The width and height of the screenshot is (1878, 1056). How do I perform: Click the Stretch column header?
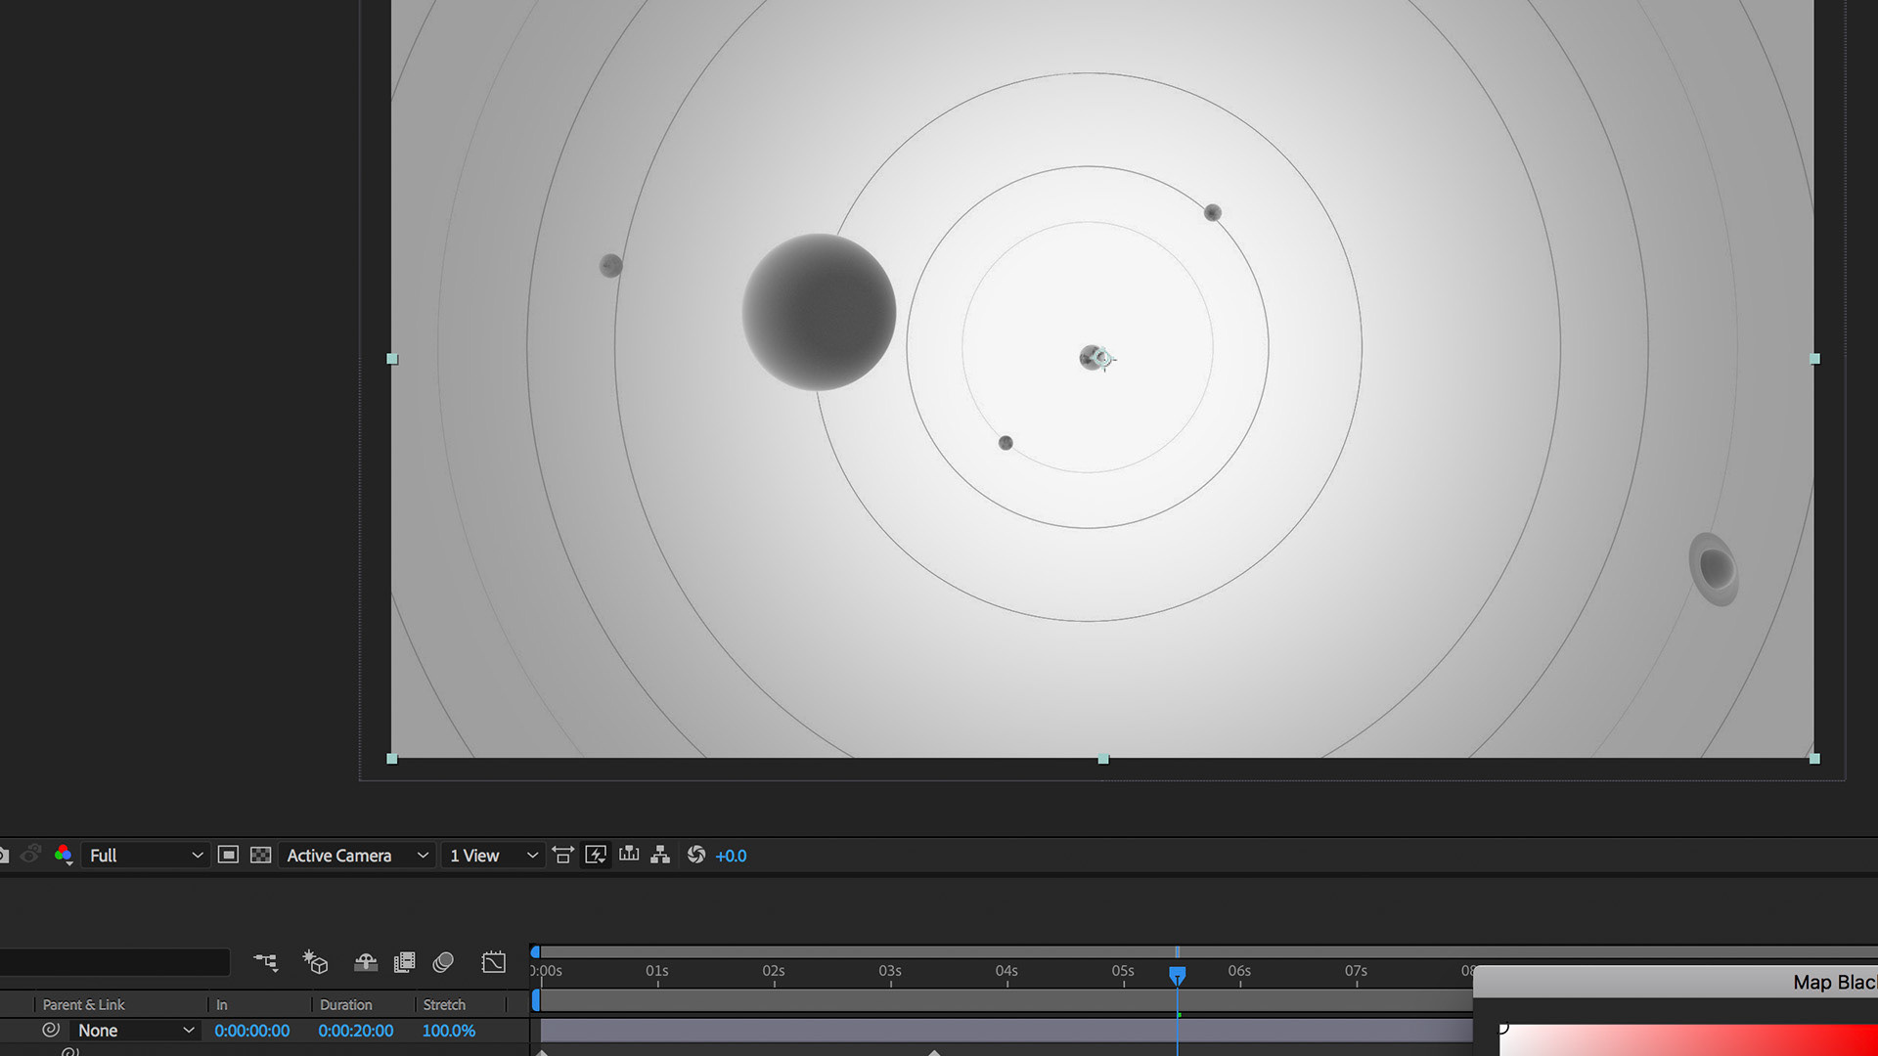point(444,1004)
